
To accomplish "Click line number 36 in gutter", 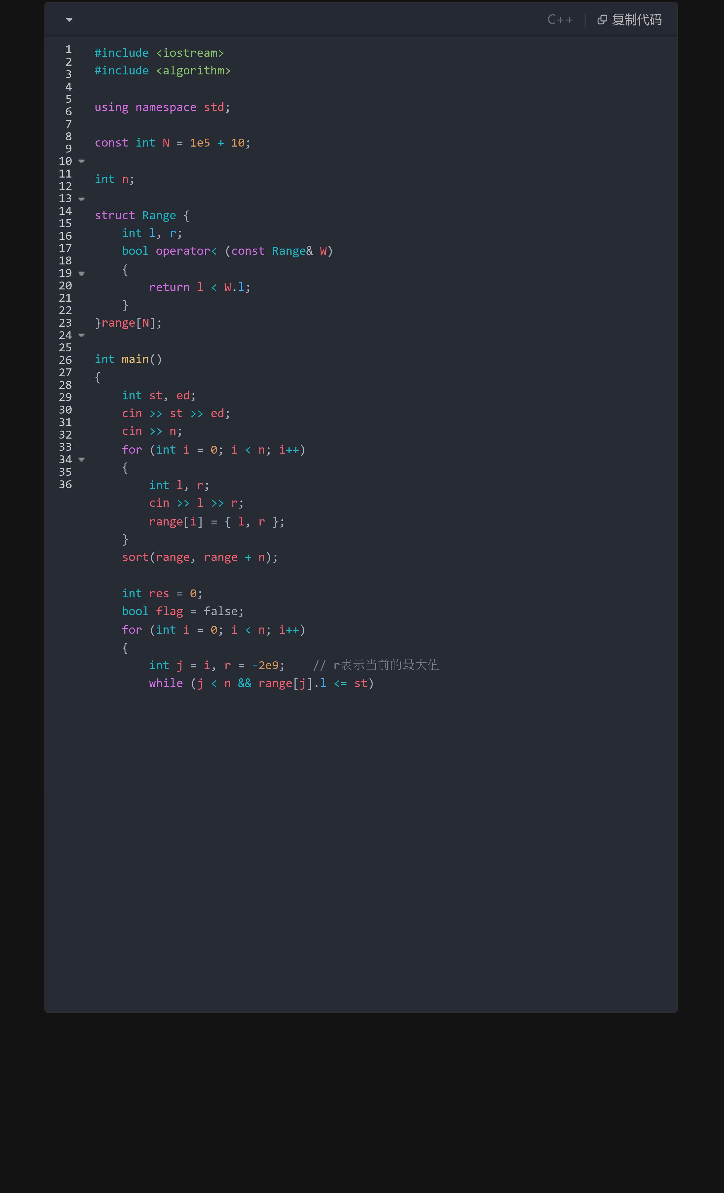I will 65,485.
